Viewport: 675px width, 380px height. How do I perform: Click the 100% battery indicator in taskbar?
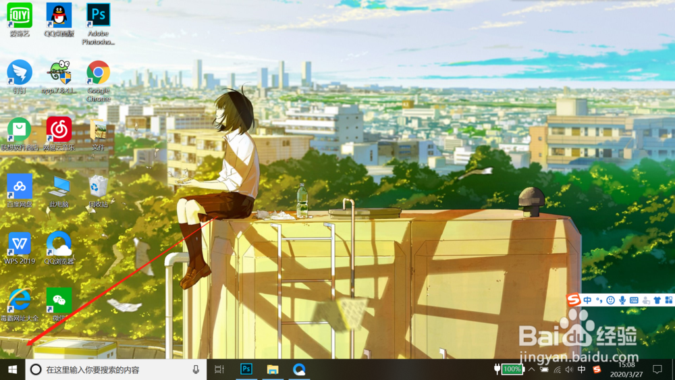tap(509, 369)
